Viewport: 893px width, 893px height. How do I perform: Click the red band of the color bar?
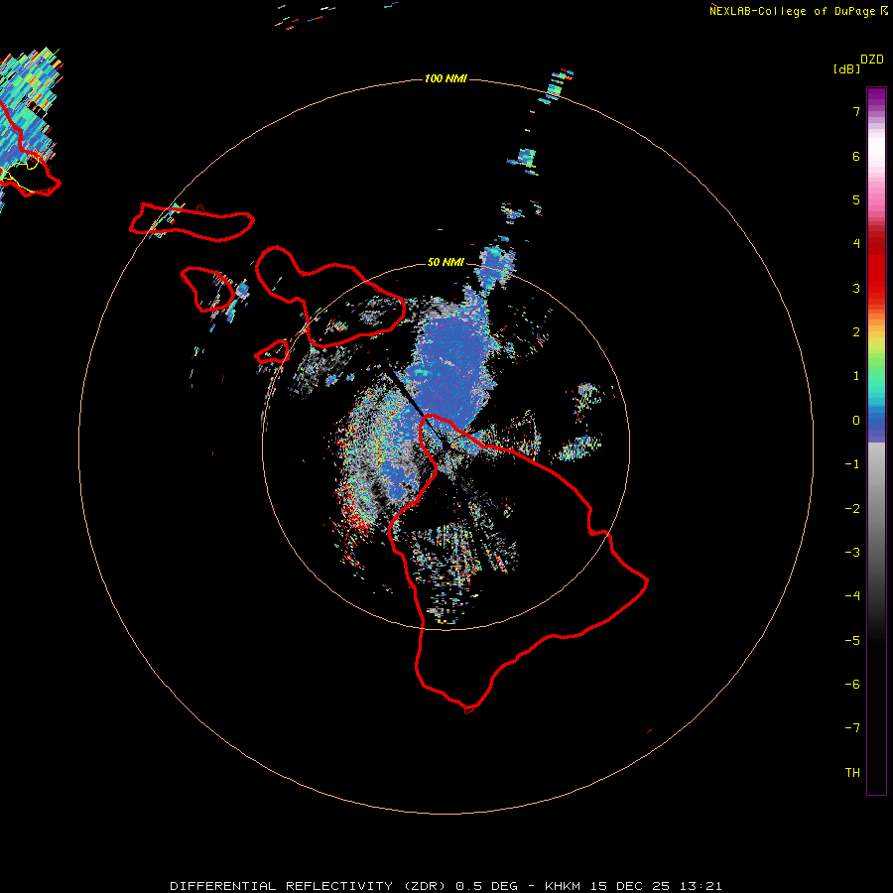(x=876, y=268)
